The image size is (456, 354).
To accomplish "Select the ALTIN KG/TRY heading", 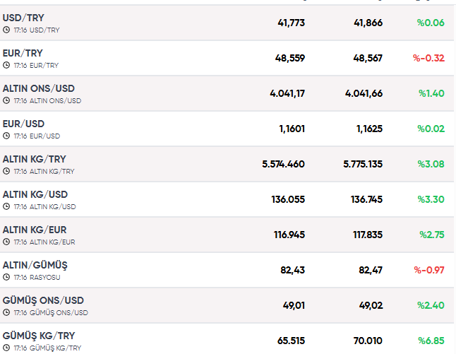I will (x=35, y=159).
